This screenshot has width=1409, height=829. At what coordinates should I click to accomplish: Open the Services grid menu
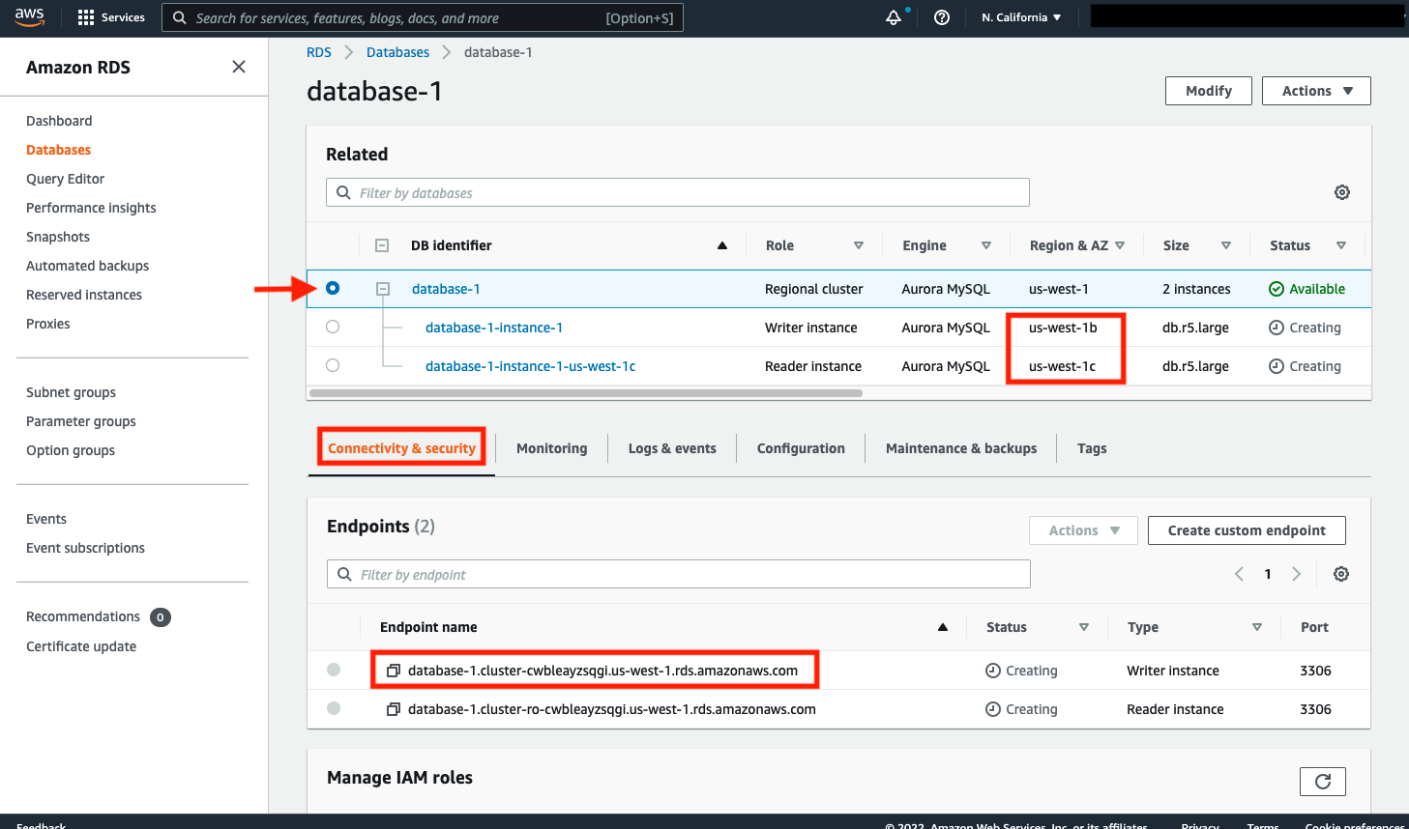[110, 17]
